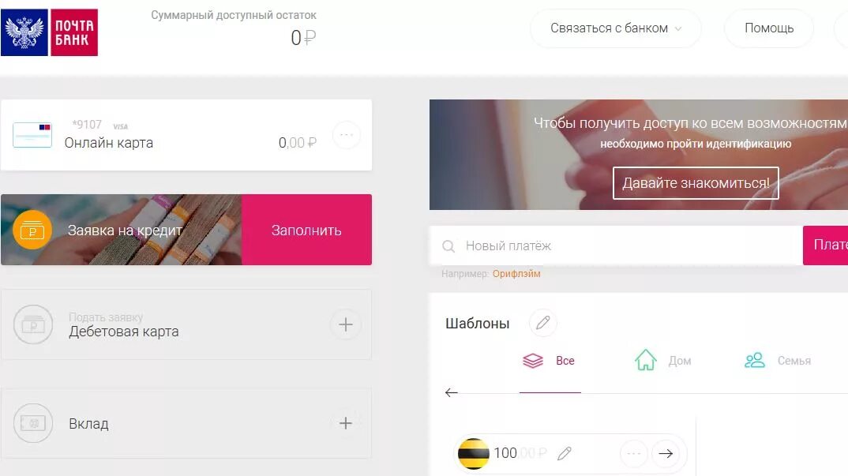Switch to the Дом templates tab
This screenshot has width=848, height=476.
[x=663, y=361]
